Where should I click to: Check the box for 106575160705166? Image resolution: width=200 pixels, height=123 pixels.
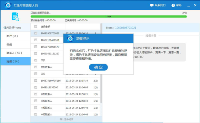[x=36, y=80]
